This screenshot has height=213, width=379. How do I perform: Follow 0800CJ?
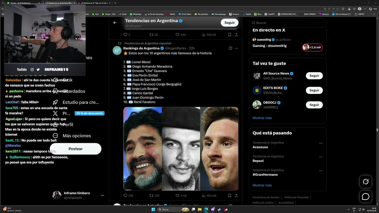pyautogui.click(x=314, y=105)
